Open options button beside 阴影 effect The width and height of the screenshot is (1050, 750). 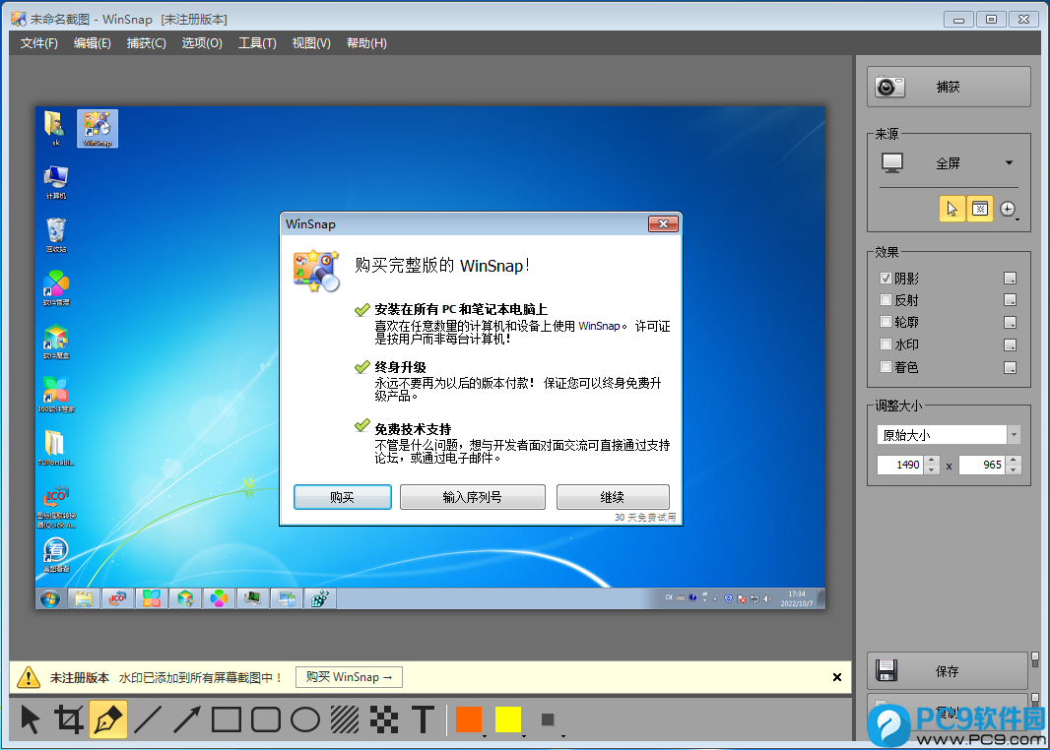point(1011,278)
